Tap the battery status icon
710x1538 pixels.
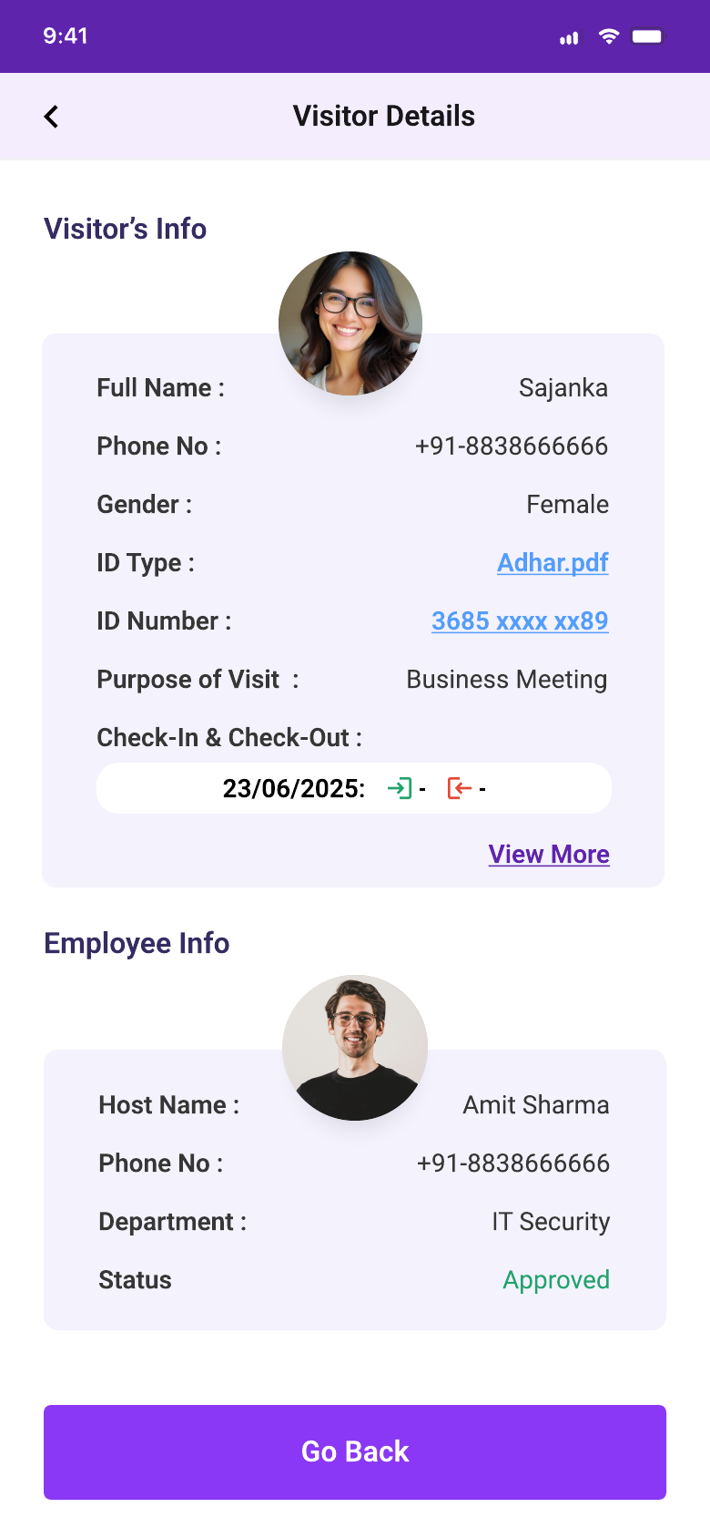point(648,36)
